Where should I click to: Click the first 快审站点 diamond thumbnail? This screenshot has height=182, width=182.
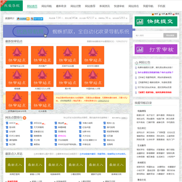(17, 55)
